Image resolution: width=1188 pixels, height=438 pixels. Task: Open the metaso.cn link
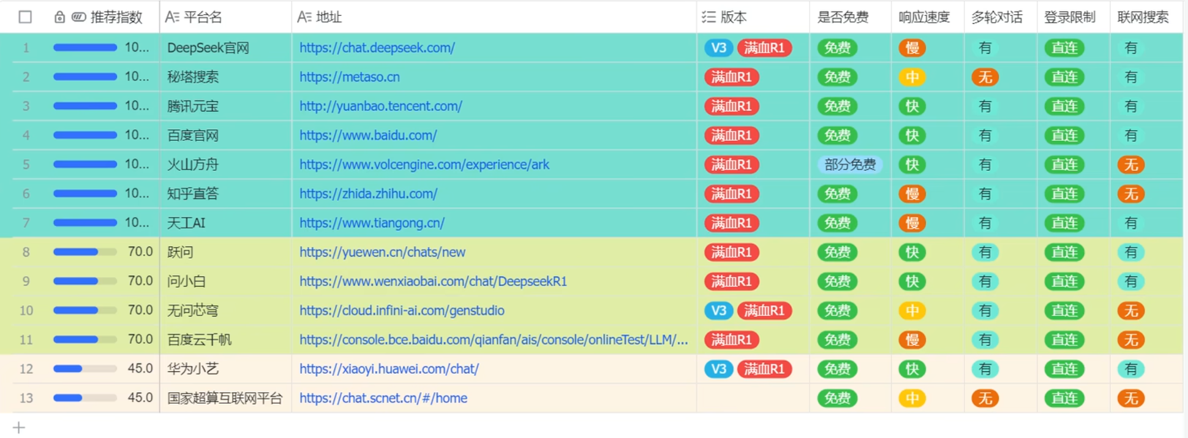point(350,77)
